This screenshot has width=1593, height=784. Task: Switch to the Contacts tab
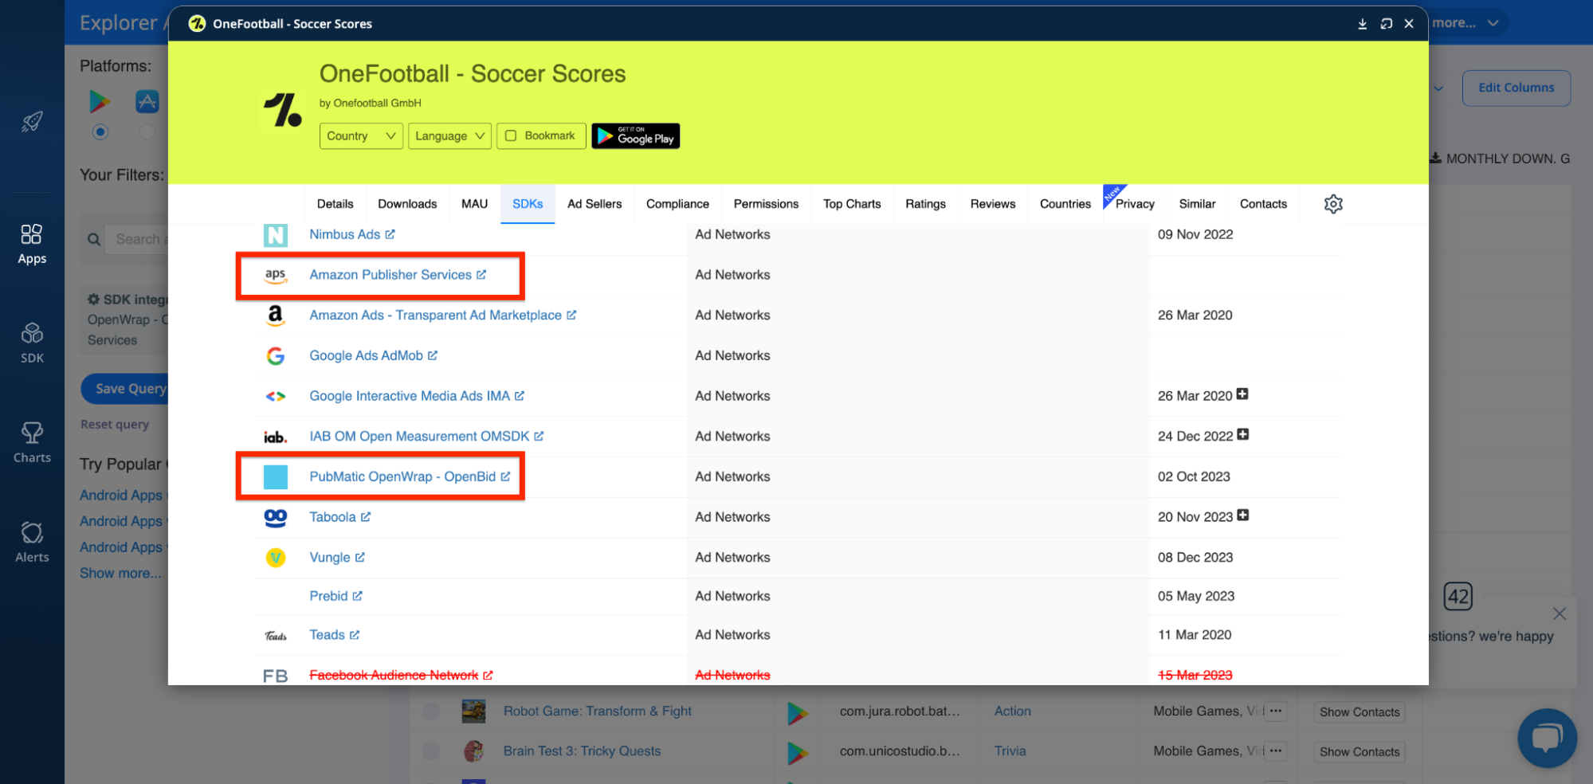1263,204
